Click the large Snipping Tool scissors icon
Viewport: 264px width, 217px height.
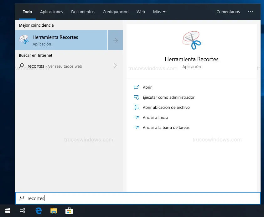click(x=191, y=40)
